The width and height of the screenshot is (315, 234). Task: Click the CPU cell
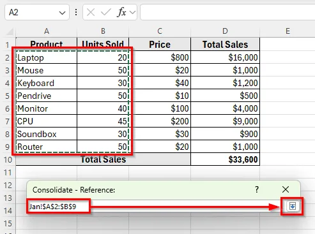tap(47, 121)
